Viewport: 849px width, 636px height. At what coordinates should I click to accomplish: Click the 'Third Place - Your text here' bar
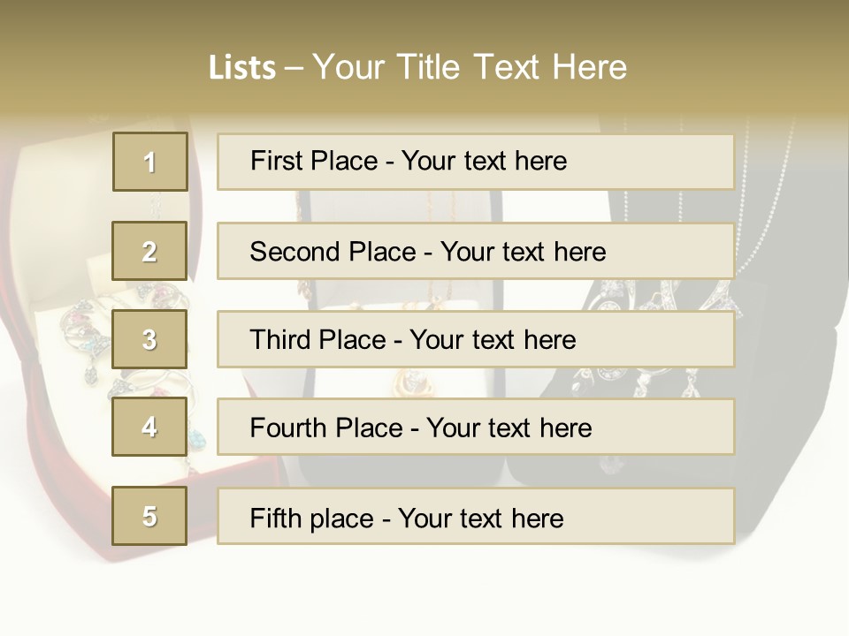tap(476, 339)
